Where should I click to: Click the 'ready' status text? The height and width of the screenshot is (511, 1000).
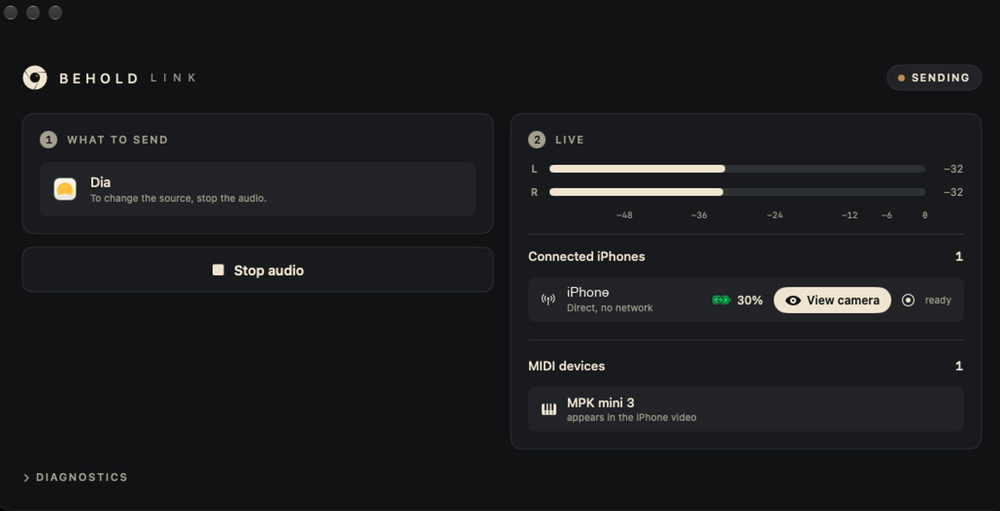click(x=938, y=300)
